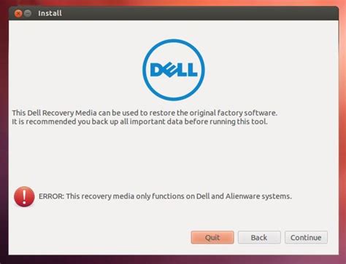Screen dimensions: 346x264
Task: Click desktop wallpaper left of the window
Action: tap(4, 136)
